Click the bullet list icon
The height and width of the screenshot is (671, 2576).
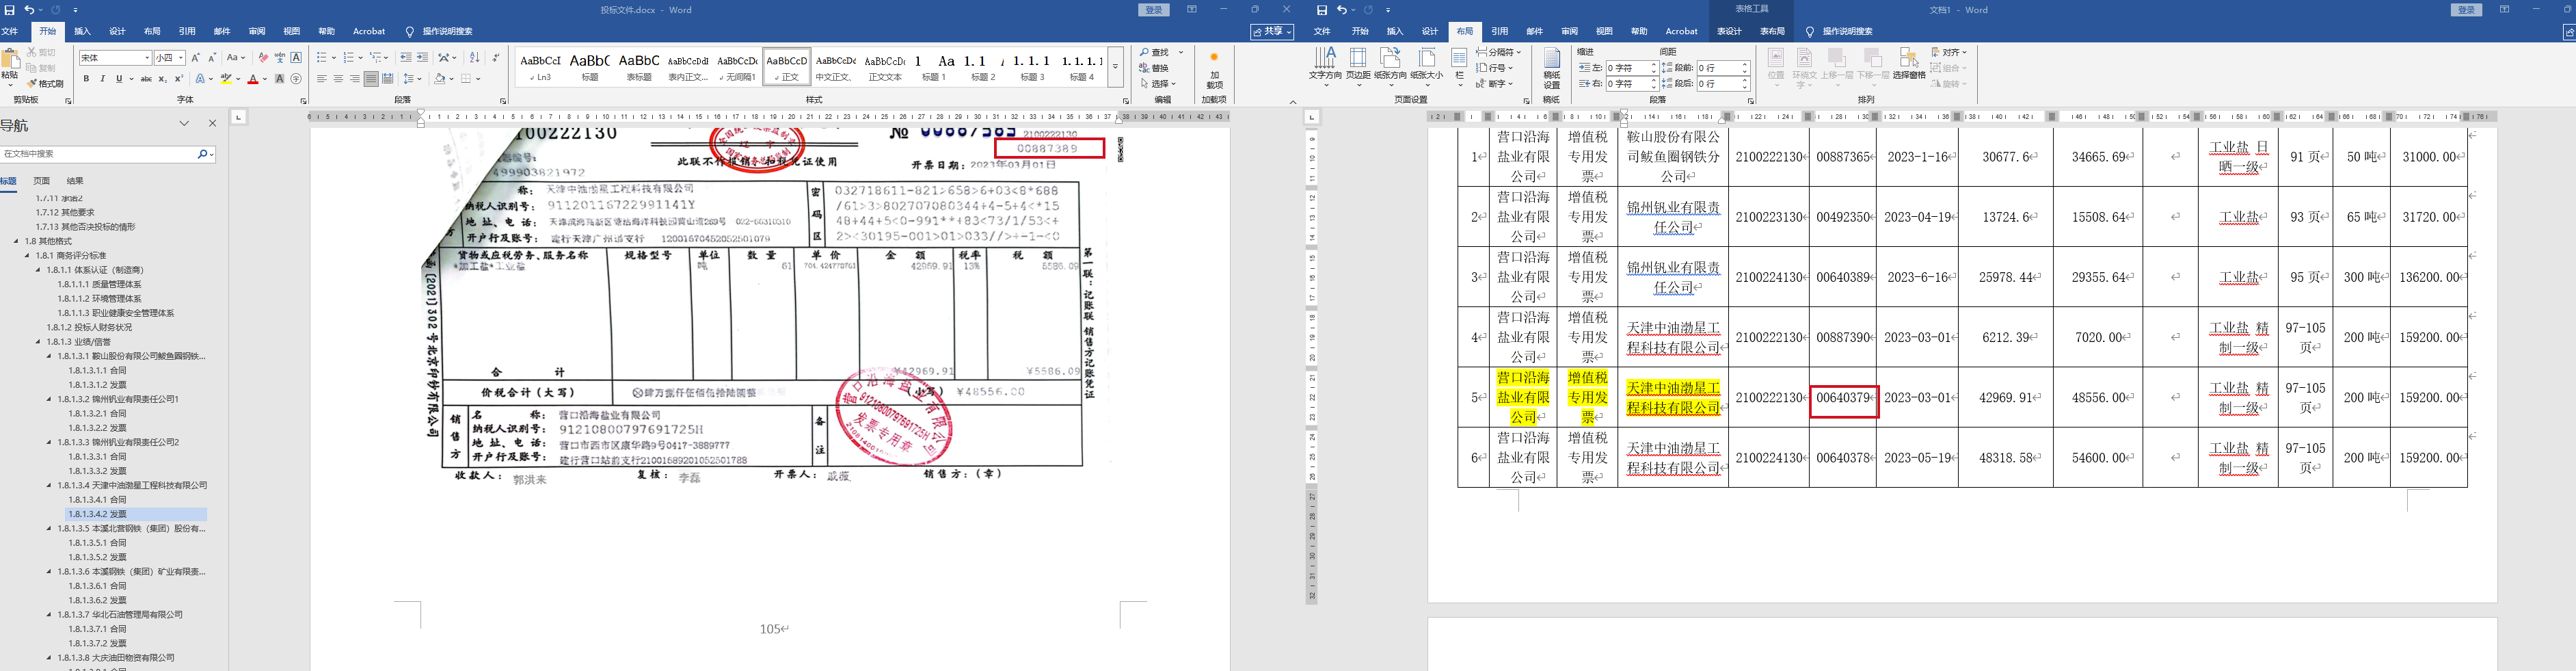pyautogui.click(x=323, y=58)
